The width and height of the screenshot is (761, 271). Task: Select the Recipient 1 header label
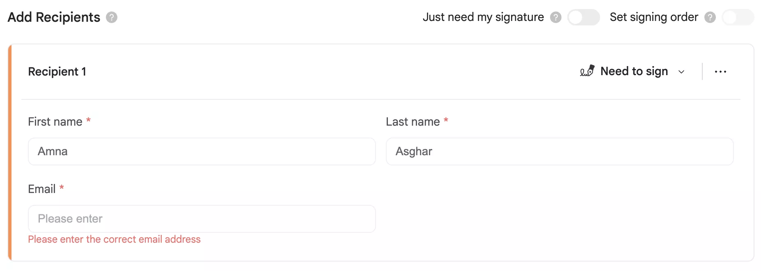pyautogui.click(x=57, y=71)
